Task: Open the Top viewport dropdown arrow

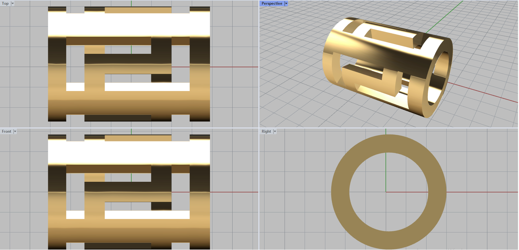Action: pyautogui.click(x=13, y=3)
